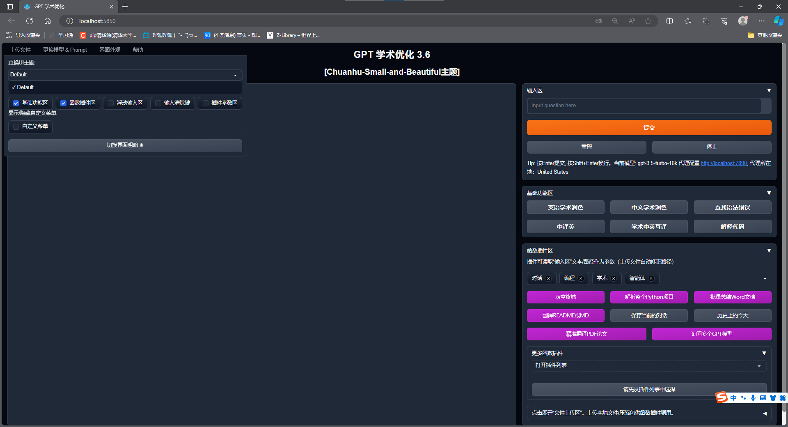The image size is (788, 427).
Task: Uncheck the 基础功能区 checkbox
Action: point(16,103)
